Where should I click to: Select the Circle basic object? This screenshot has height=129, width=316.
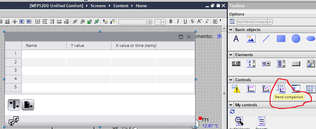296,39
